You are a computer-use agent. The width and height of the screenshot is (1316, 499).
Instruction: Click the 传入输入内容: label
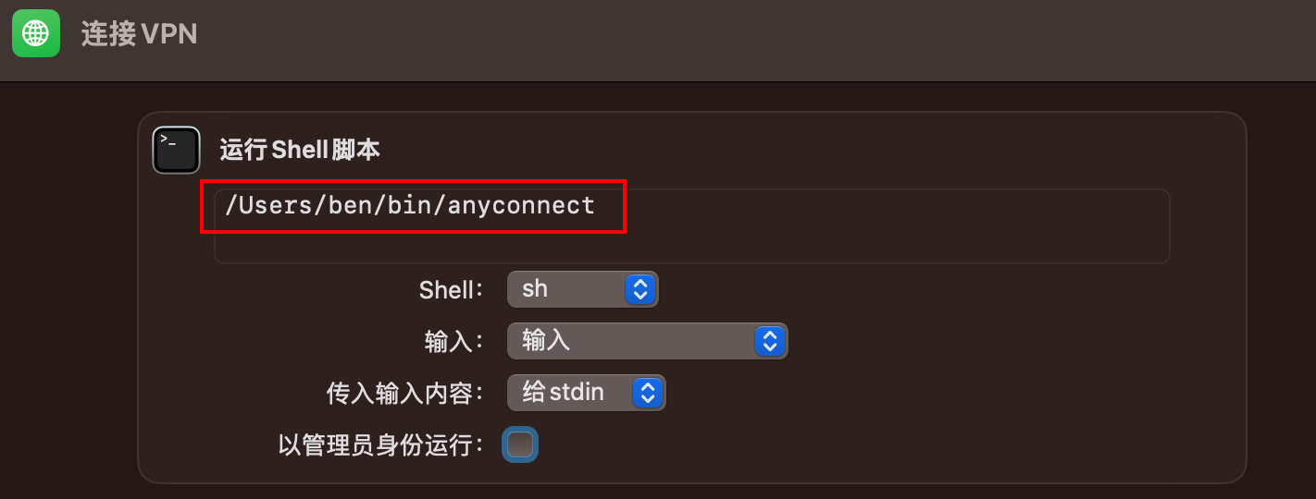coord(405,394)
